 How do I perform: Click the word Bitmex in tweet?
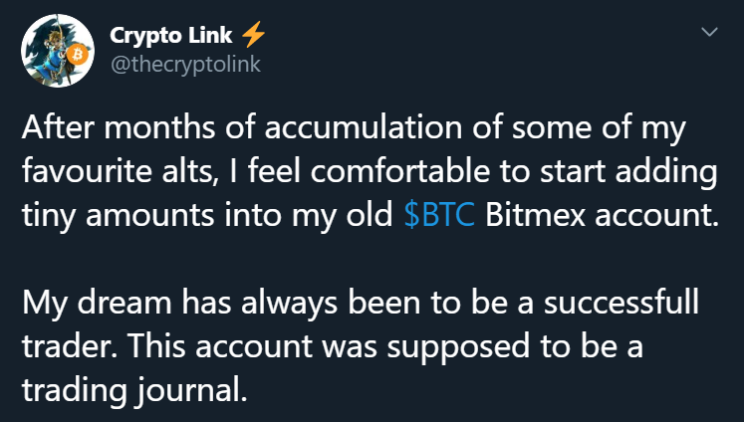click(535, 215)
